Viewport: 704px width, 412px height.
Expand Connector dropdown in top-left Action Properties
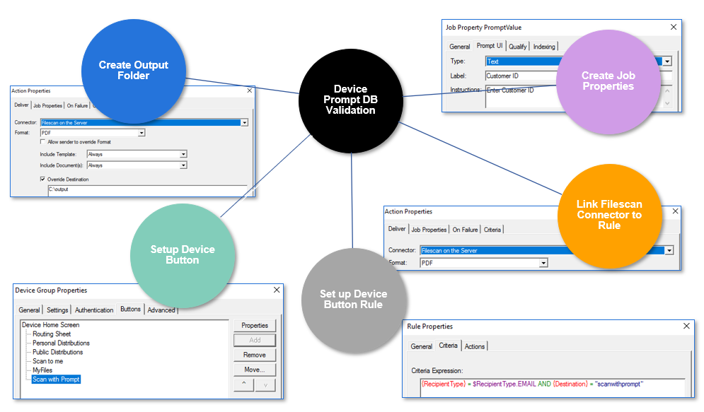tap(244, 122)
